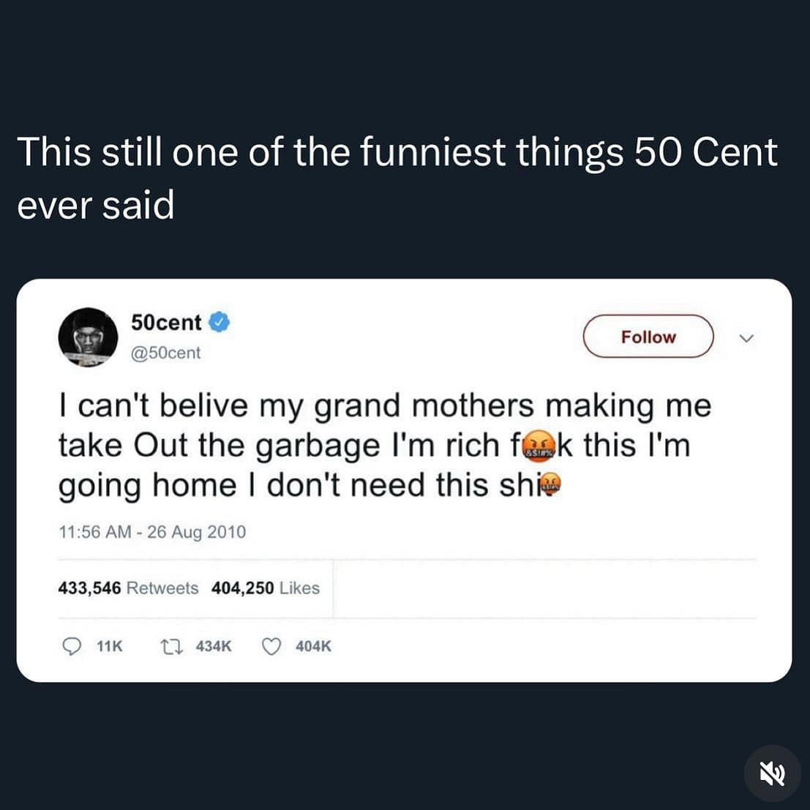The image size is (810, 810).
Task: Open the 50cent profile picture
Action: coord(88,337)
